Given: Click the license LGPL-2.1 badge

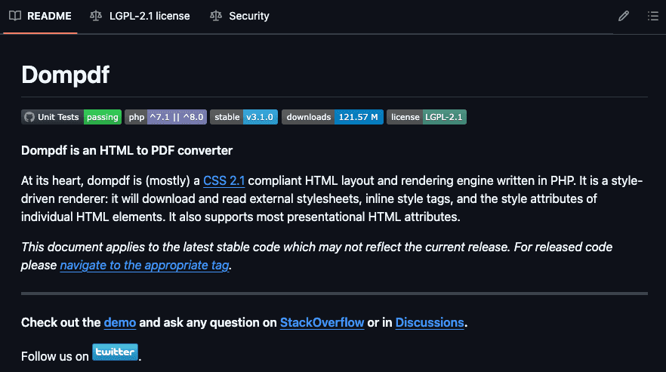Looking at the screenshot, I should (x=427, y=117).
